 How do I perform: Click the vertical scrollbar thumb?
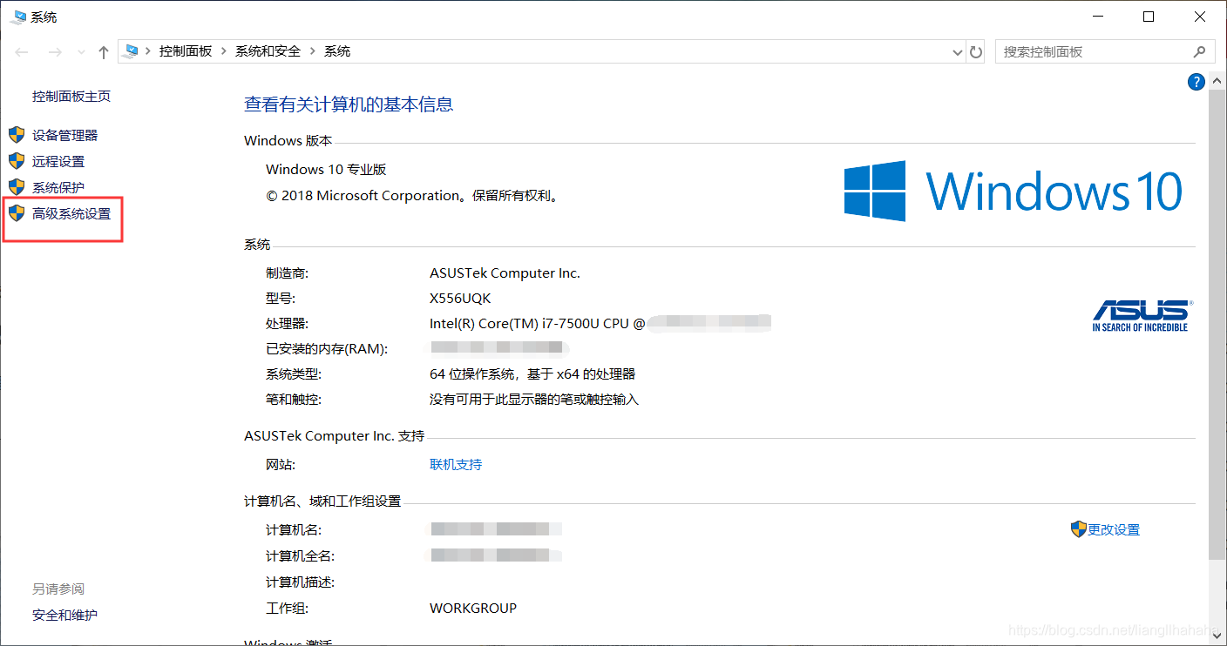[1218, 325]
